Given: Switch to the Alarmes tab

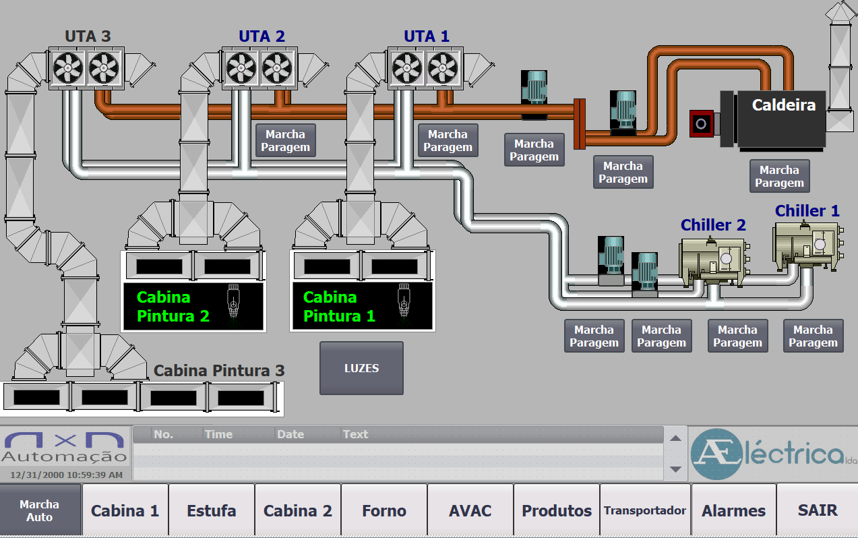Looking at the screenshot, I should 733,511.
